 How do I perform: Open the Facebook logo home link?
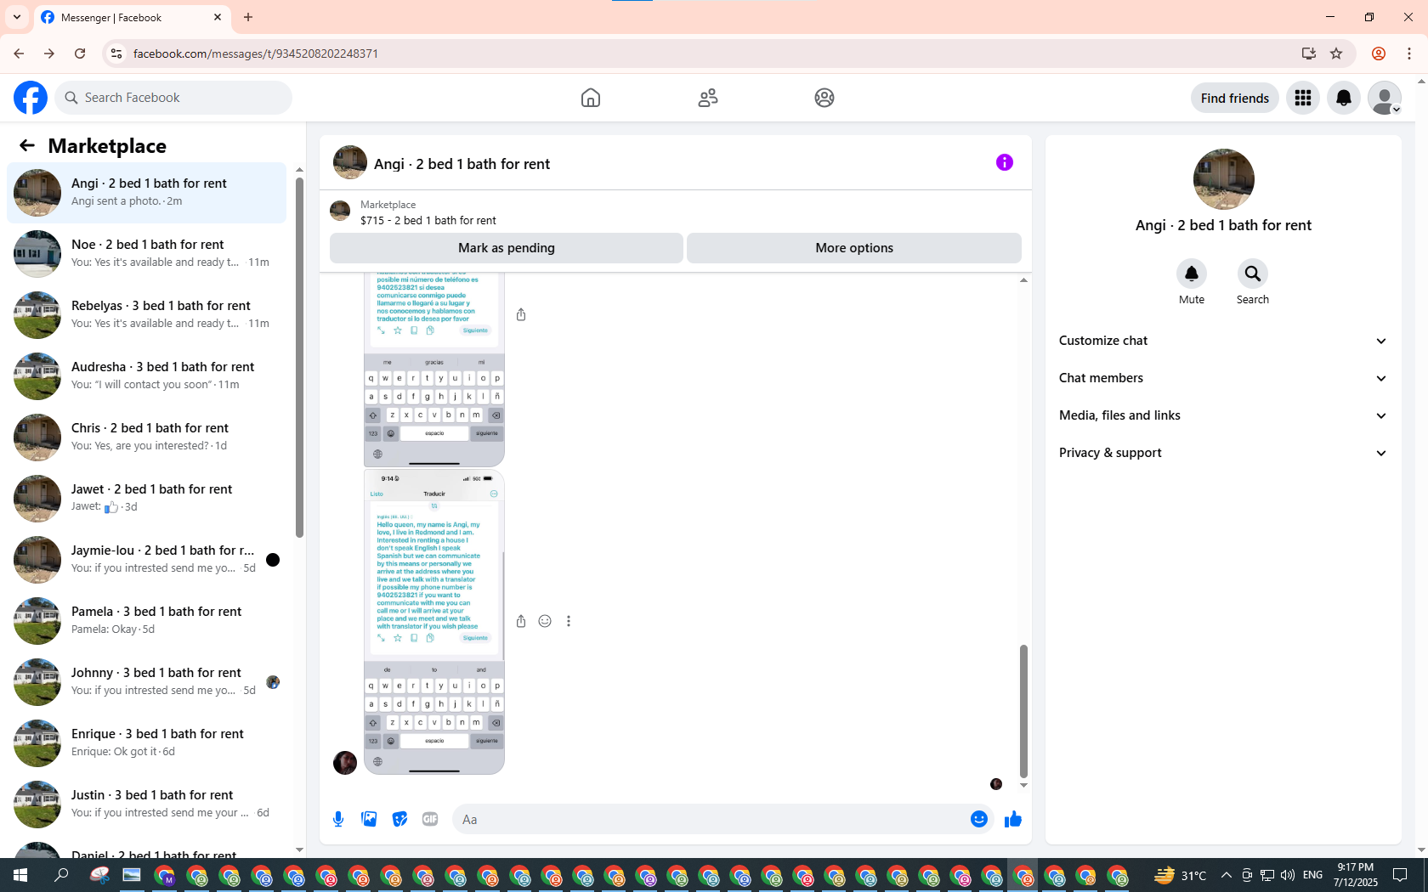pos(31,98)
